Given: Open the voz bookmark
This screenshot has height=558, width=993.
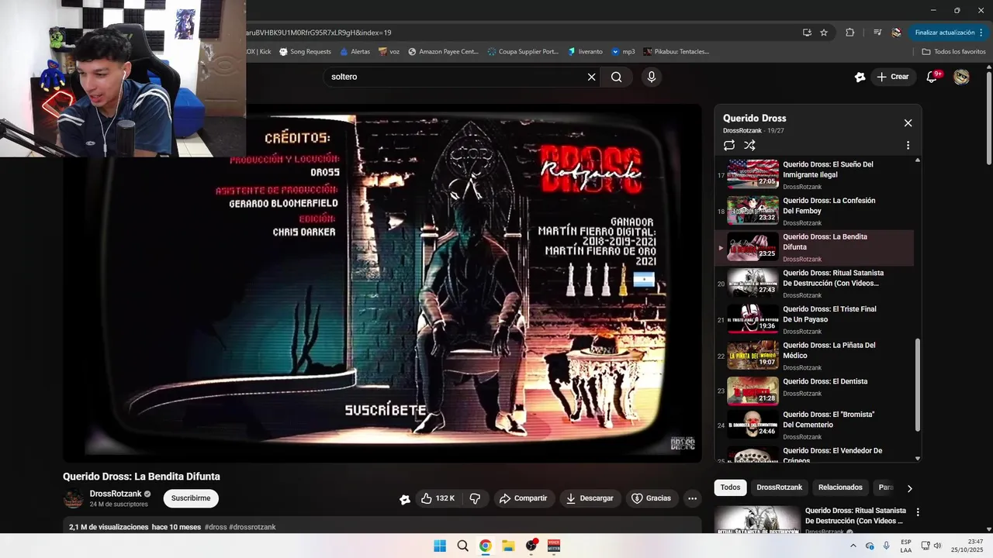Looking at the screenshot, I should [389, 52].
